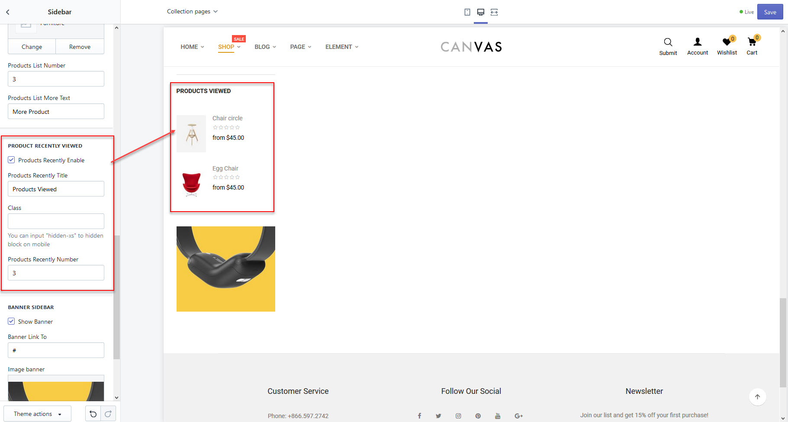788x422 pixels.
Task: Switch to fullscreen width preview icon
Action: click(x=494, y=12)
